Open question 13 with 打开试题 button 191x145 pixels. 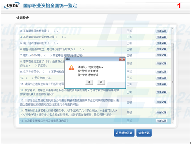point(161,102)
